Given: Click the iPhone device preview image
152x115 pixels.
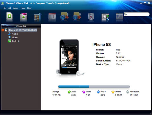Looking at the screenshot, I should pyautogui.click(x=69, y=56).
